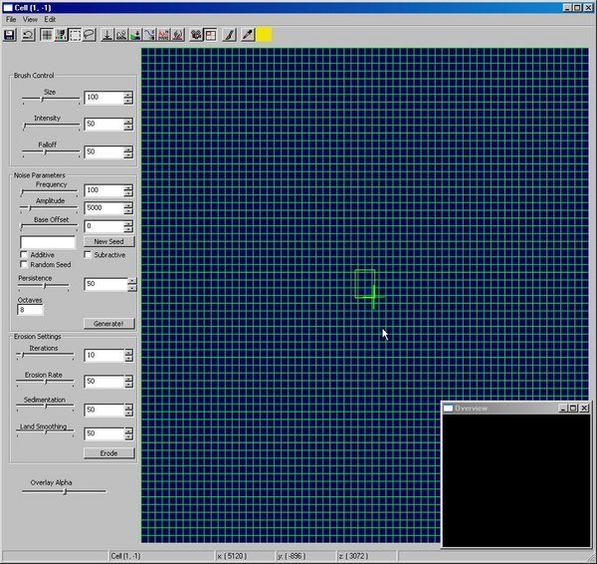Click the Save floppy disk icon

pos(10,35)
